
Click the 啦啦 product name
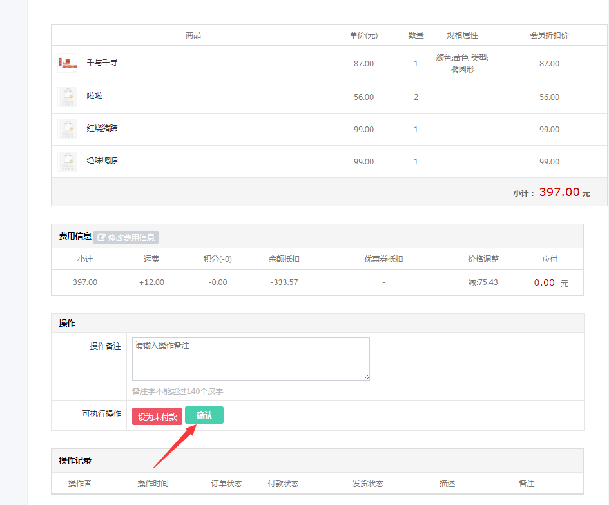coord(95,96)
